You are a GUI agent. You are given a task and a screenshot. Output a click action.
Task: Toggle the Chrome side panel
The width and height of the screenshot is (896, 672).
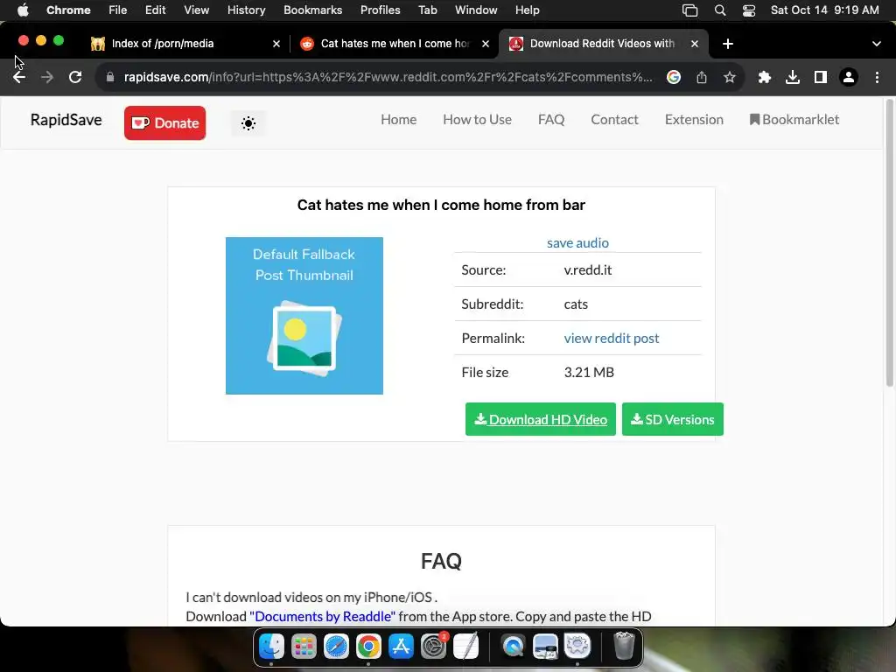(821, 77)
